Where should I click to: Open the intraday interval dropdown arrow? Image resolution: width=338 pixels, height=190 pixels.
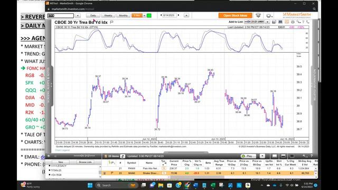point(144,15)
